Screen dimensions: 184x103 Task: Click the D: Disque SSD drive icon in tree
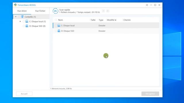[x=27, y=26]
